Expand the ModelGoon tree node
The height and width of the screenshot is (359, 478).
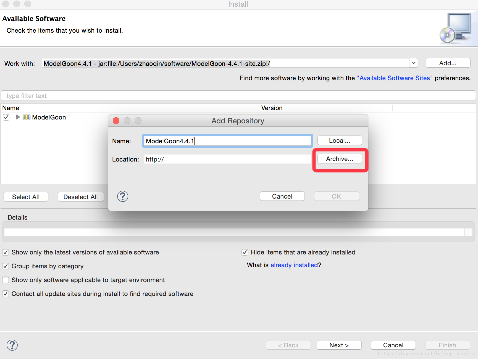[18, 117]
